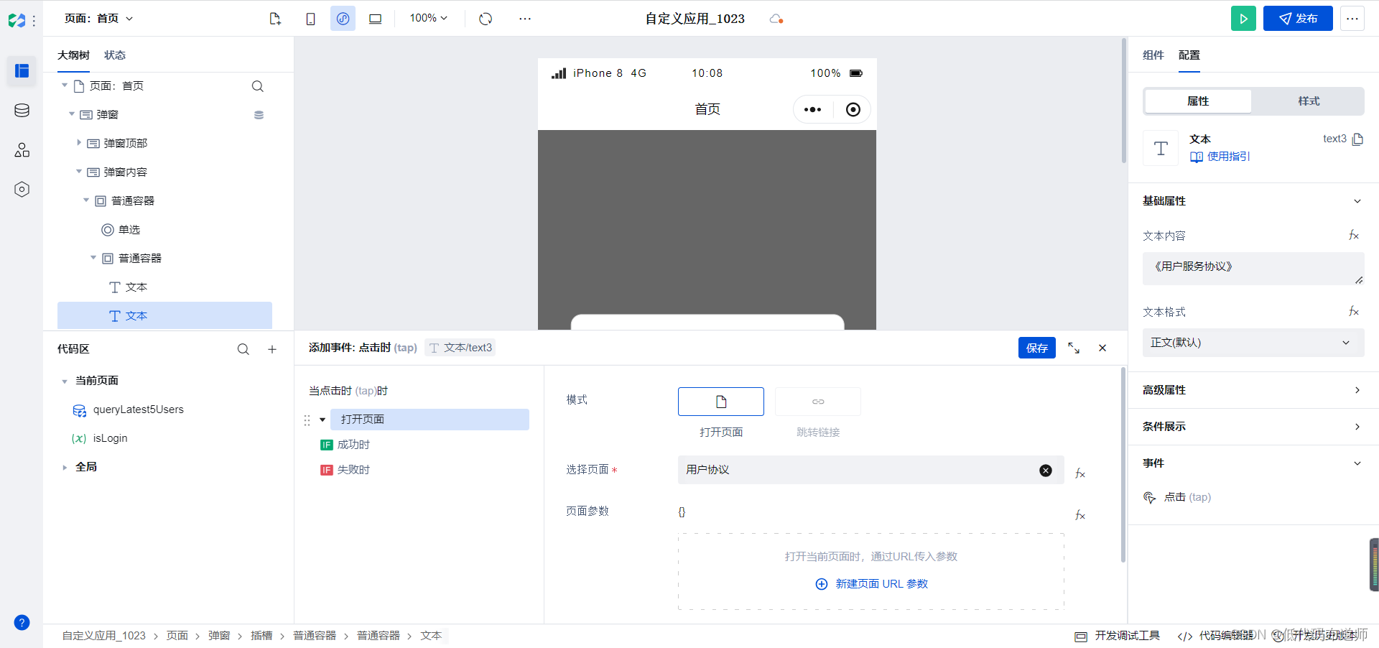
Task: Open the hexagon settings sidebar icon
Action: (x=22, y=189)
